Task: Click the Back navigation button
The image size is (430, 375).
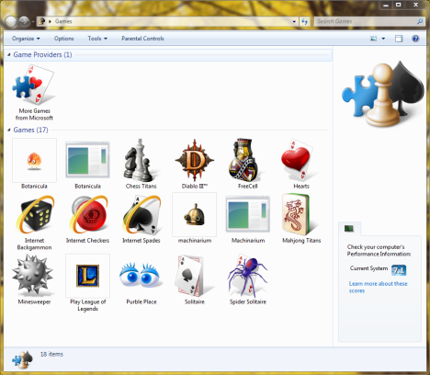Action: (11, 21)
